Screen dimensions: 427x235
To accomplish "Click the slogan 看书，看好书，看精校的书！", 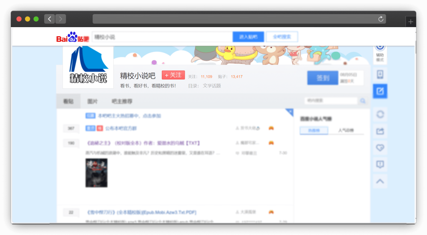I will tap(148, 86).
